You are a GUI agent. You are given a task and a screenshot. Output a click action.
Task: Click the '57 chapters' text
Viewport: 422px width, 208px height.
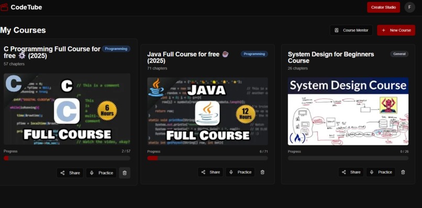[14, 64]
